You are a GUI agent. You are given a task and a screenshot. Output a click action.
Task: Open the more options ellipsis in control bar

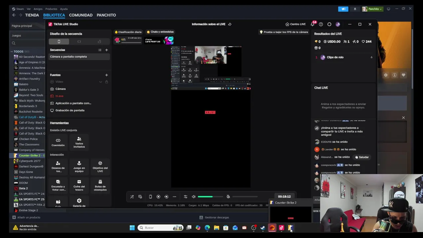tap(174, 197)
